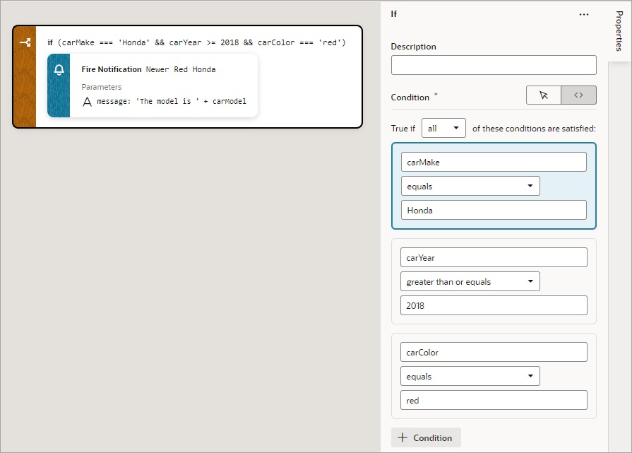Click the bell icon on Fire Notification node
The image size is (632, 453).
tap(59, 69)
